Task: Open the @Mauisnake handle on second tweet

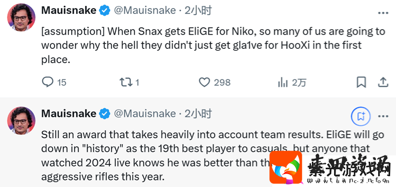Action: (x=145, y=114)
